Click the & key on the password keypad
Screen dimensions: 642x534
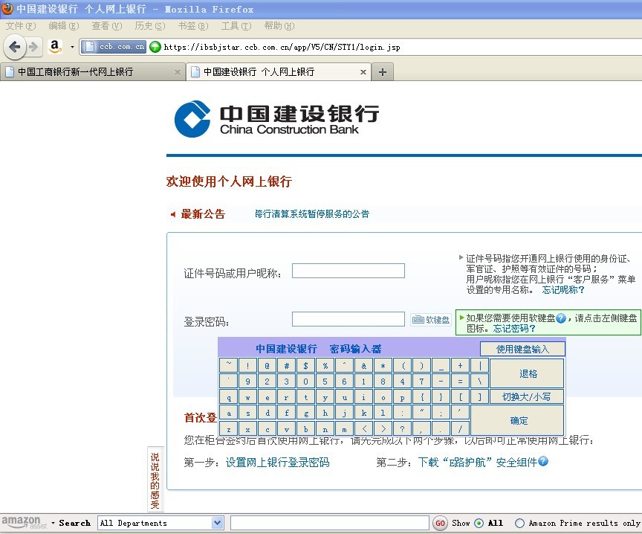363,365
